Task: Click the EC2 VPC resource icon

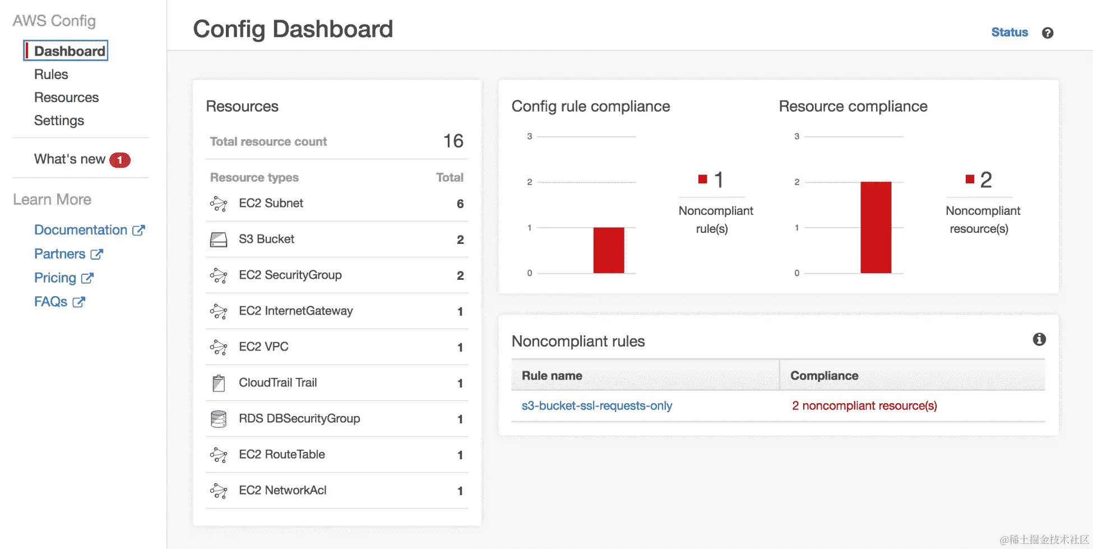Action: click(x=219, y=347)
